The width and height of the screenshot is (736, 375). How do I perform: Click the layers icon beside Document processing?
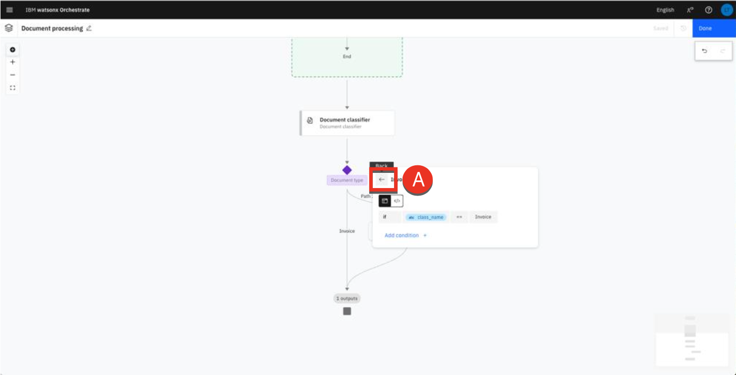click(x=9, y=28)
